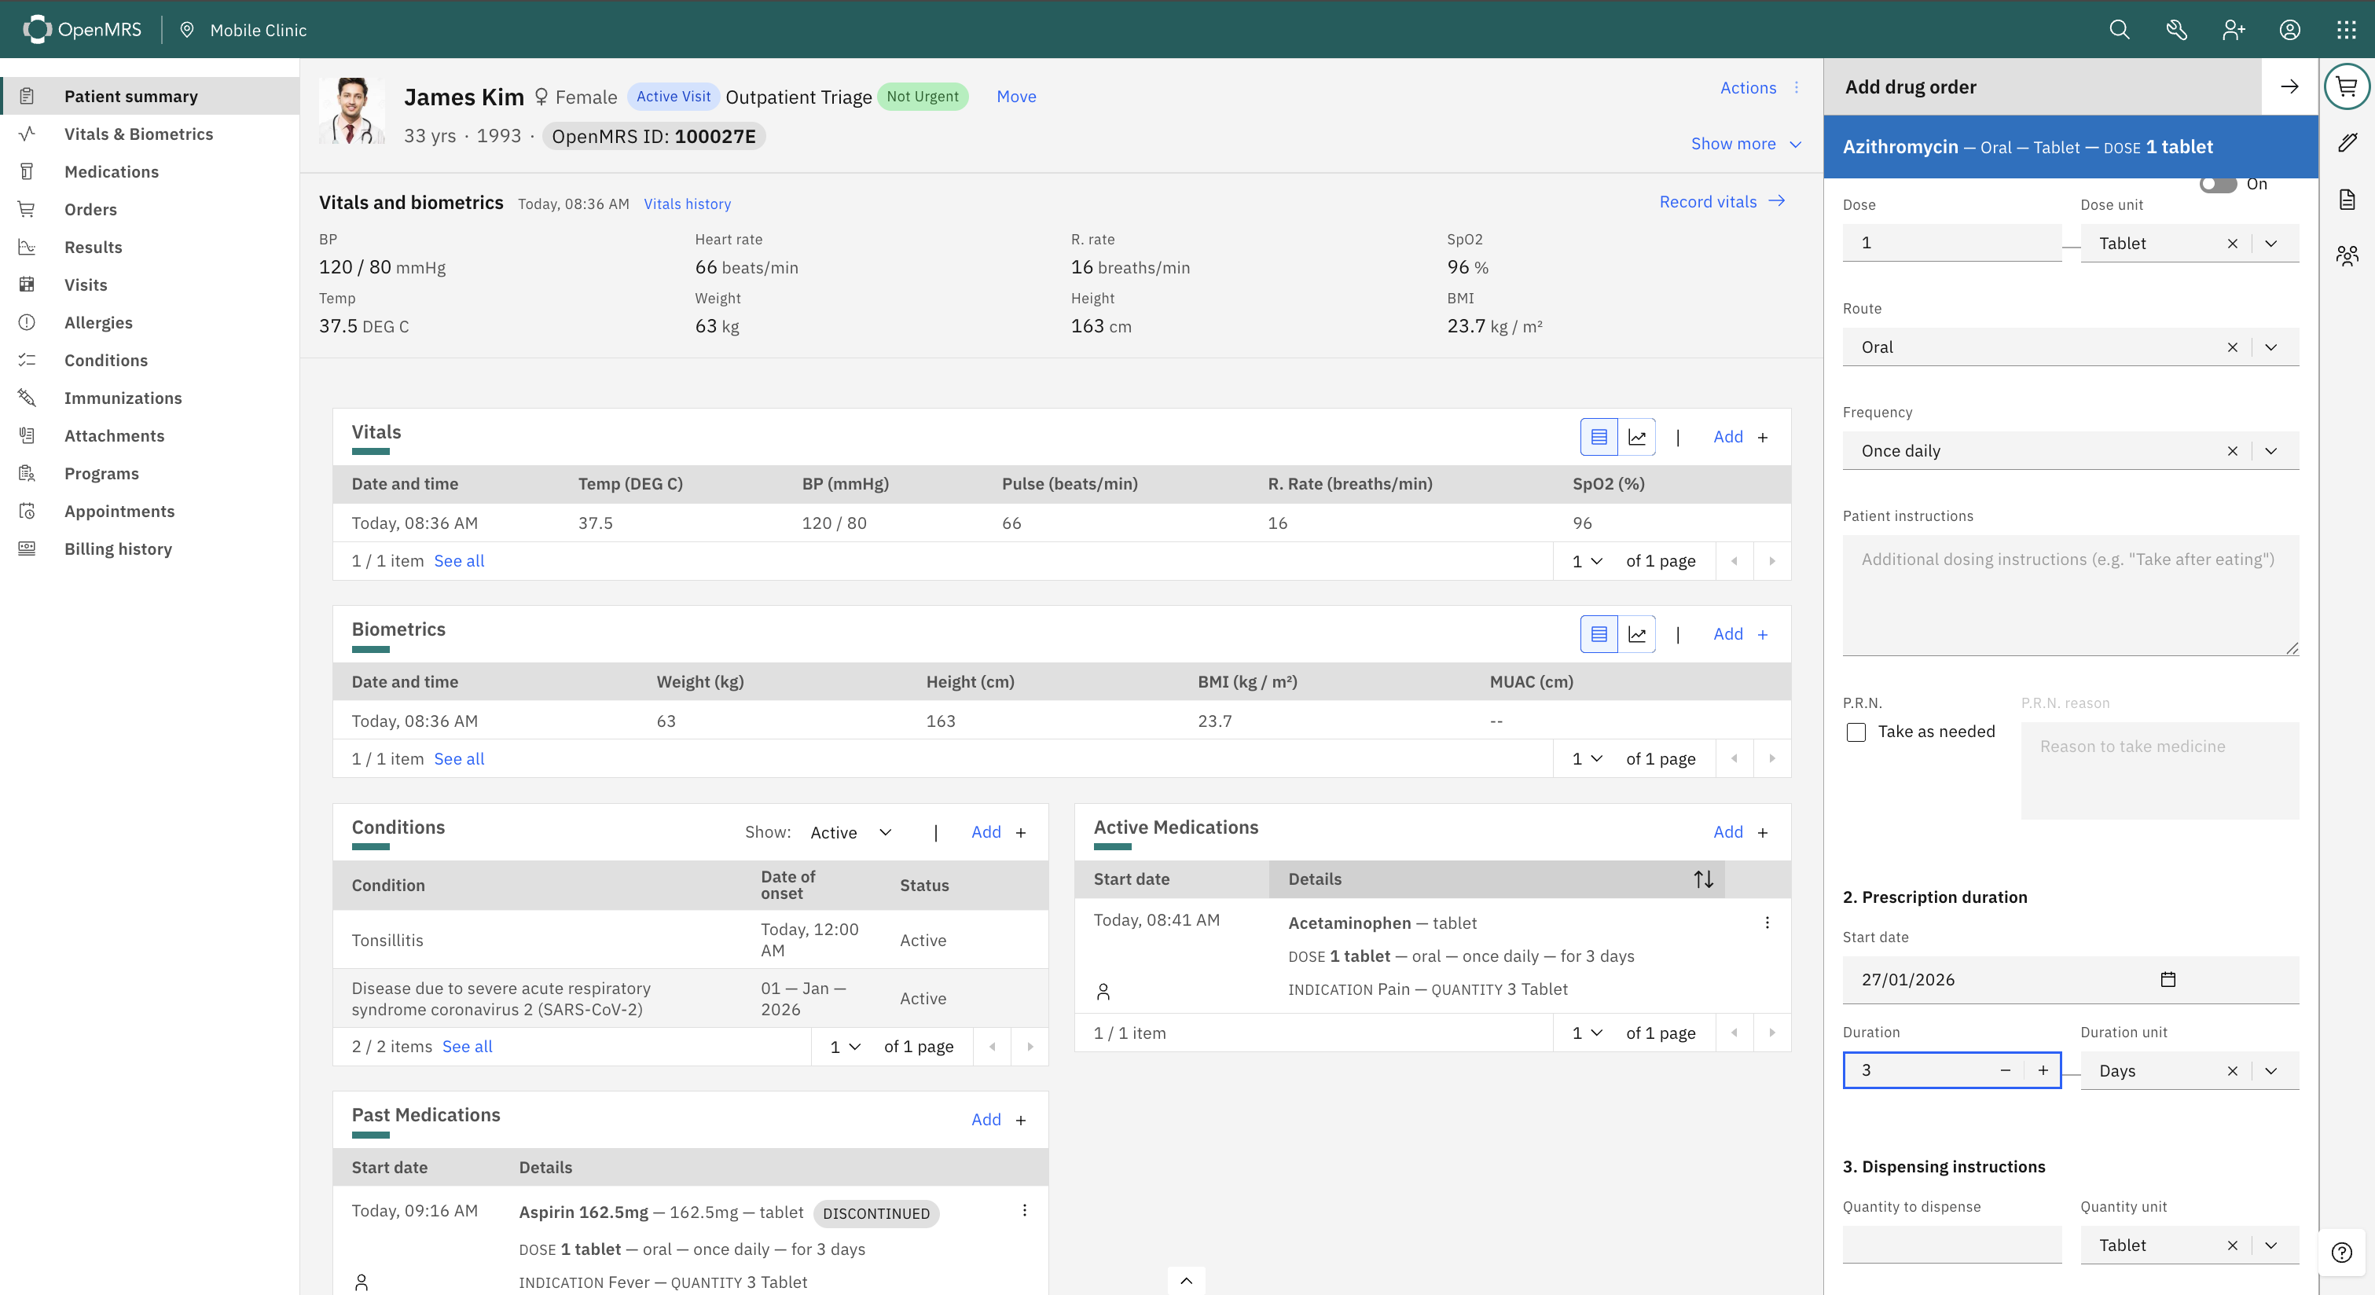2375x1295 pixels.
Task: Open overflow menu for Acetaminophen medication
Action: (x=1767, y=923)
